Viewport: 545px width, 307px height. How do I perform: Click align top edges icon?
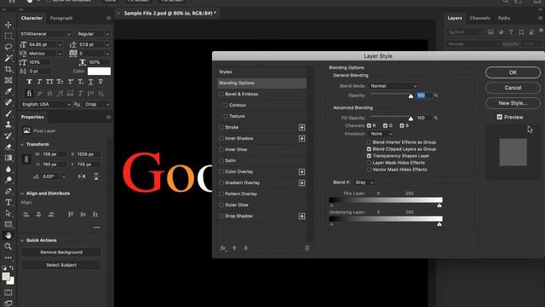pos(70,214)
